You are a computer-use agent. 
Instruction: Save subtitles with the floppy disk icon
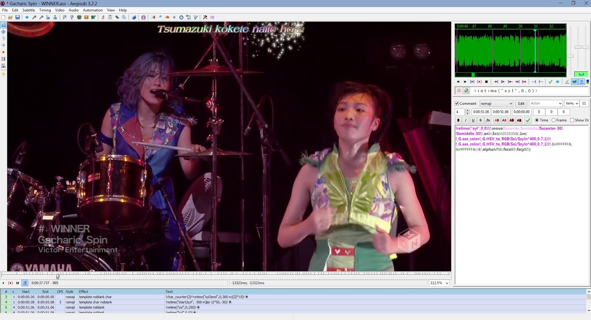17,17
